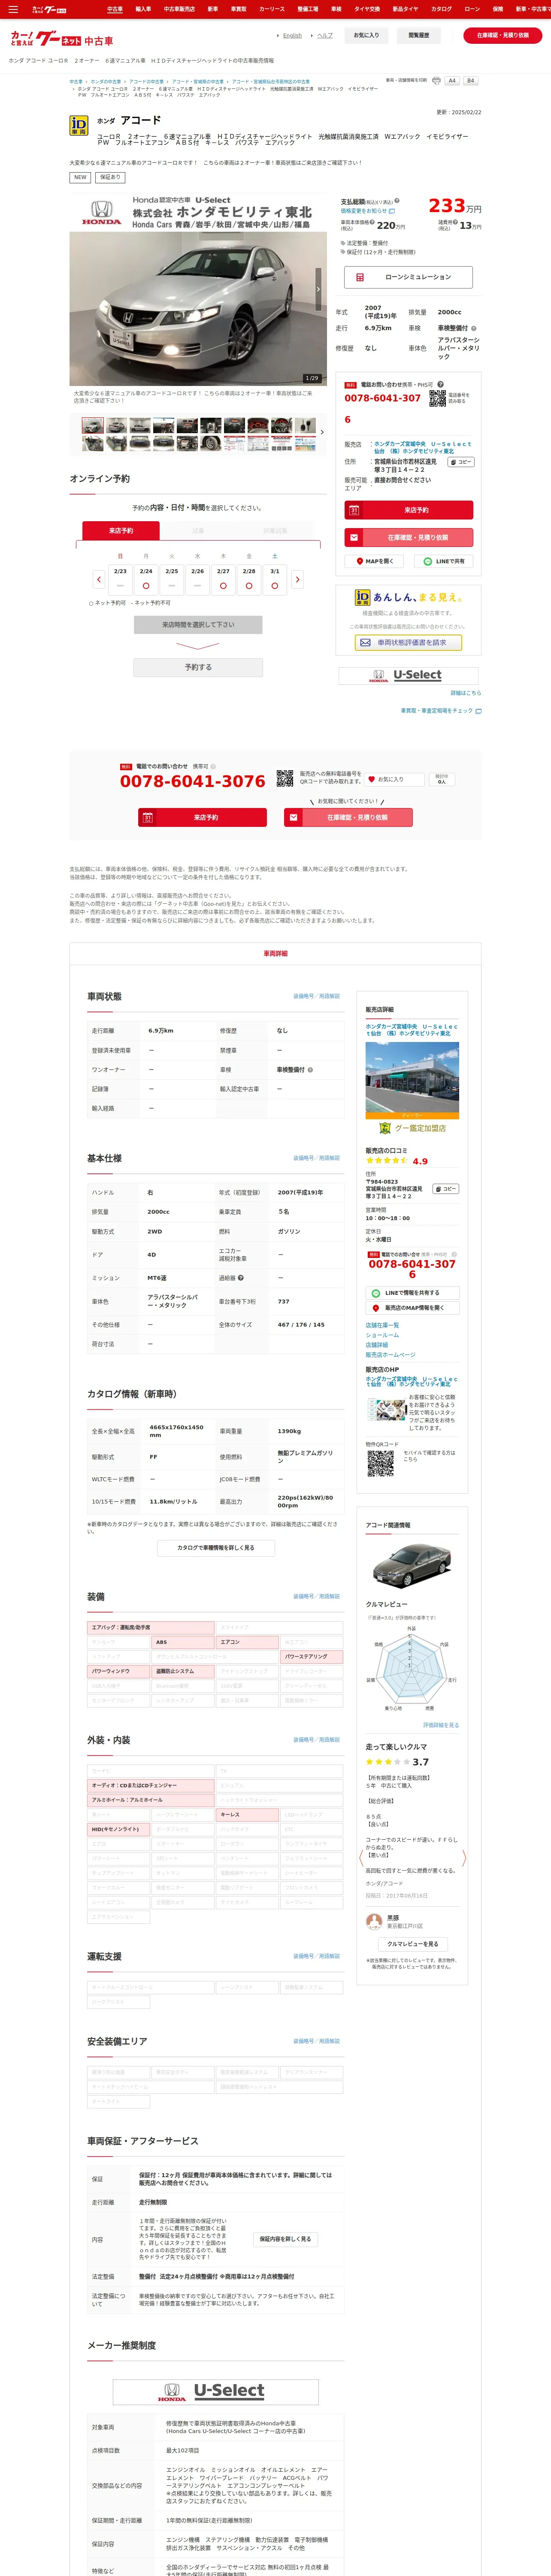The height and width of the screenshot is (2576, 551).
Task: Click the help icon beside 過給器
Action: pos(241,1278)
